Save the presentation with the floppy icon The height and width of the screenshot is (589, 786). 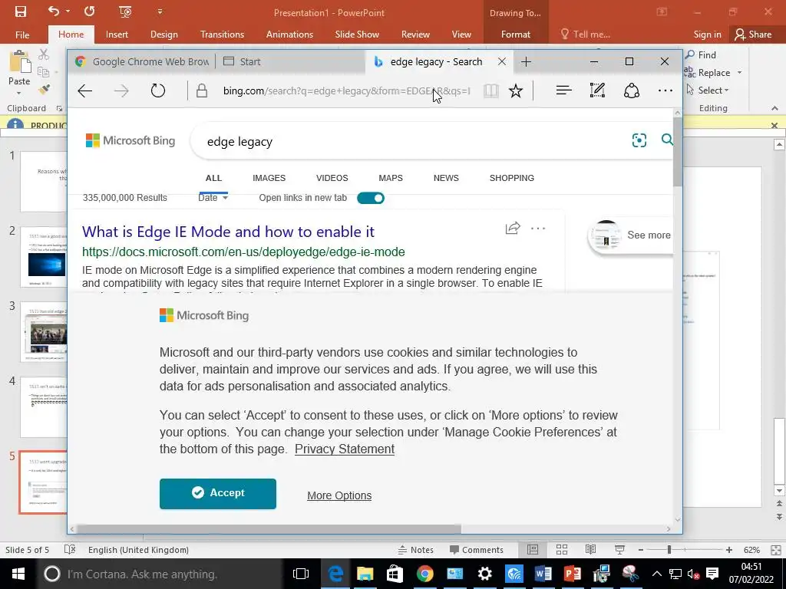[21, 11]
